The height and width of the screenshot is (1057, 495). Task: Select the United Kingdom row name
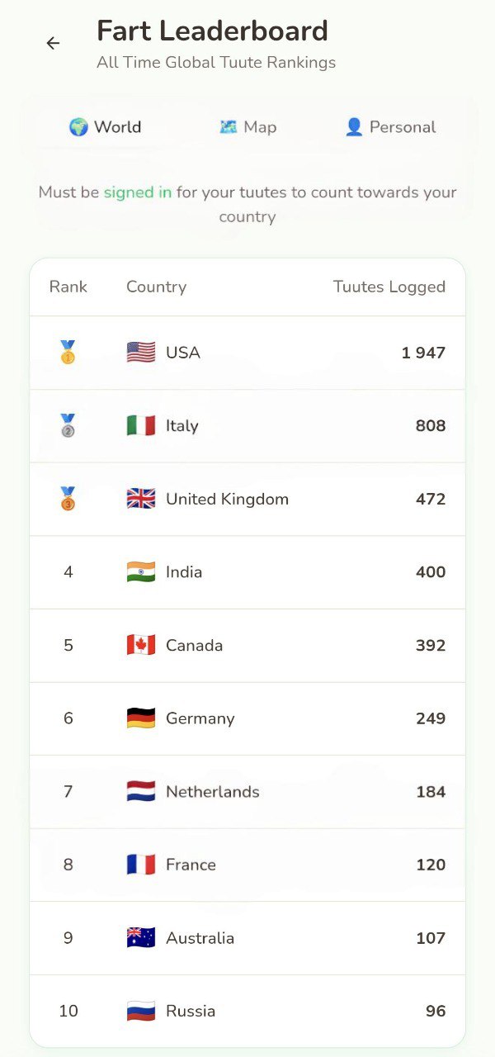tap(227, 499)
